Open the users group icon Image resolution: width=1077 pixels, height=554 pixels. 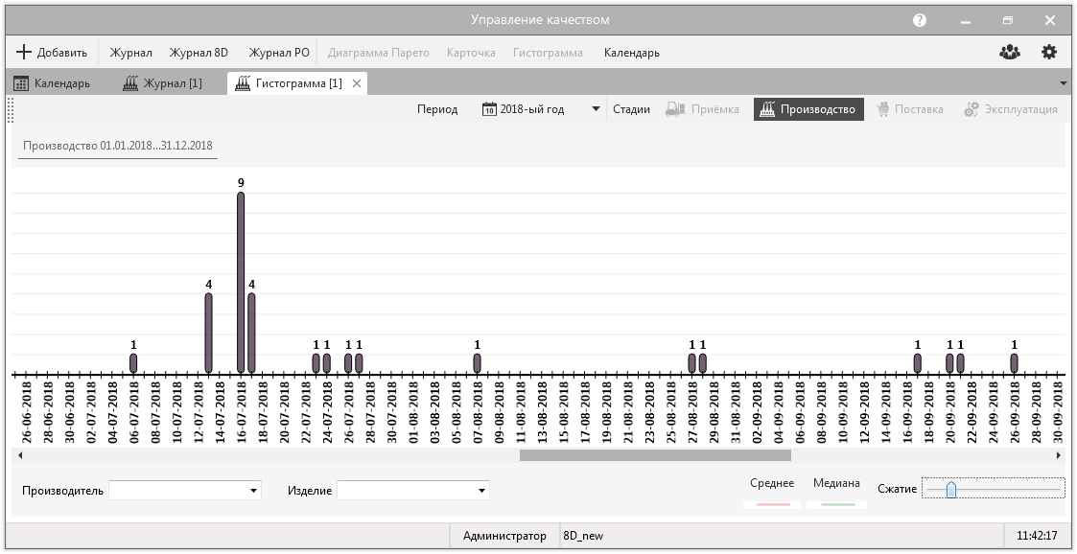[1010, 52]
